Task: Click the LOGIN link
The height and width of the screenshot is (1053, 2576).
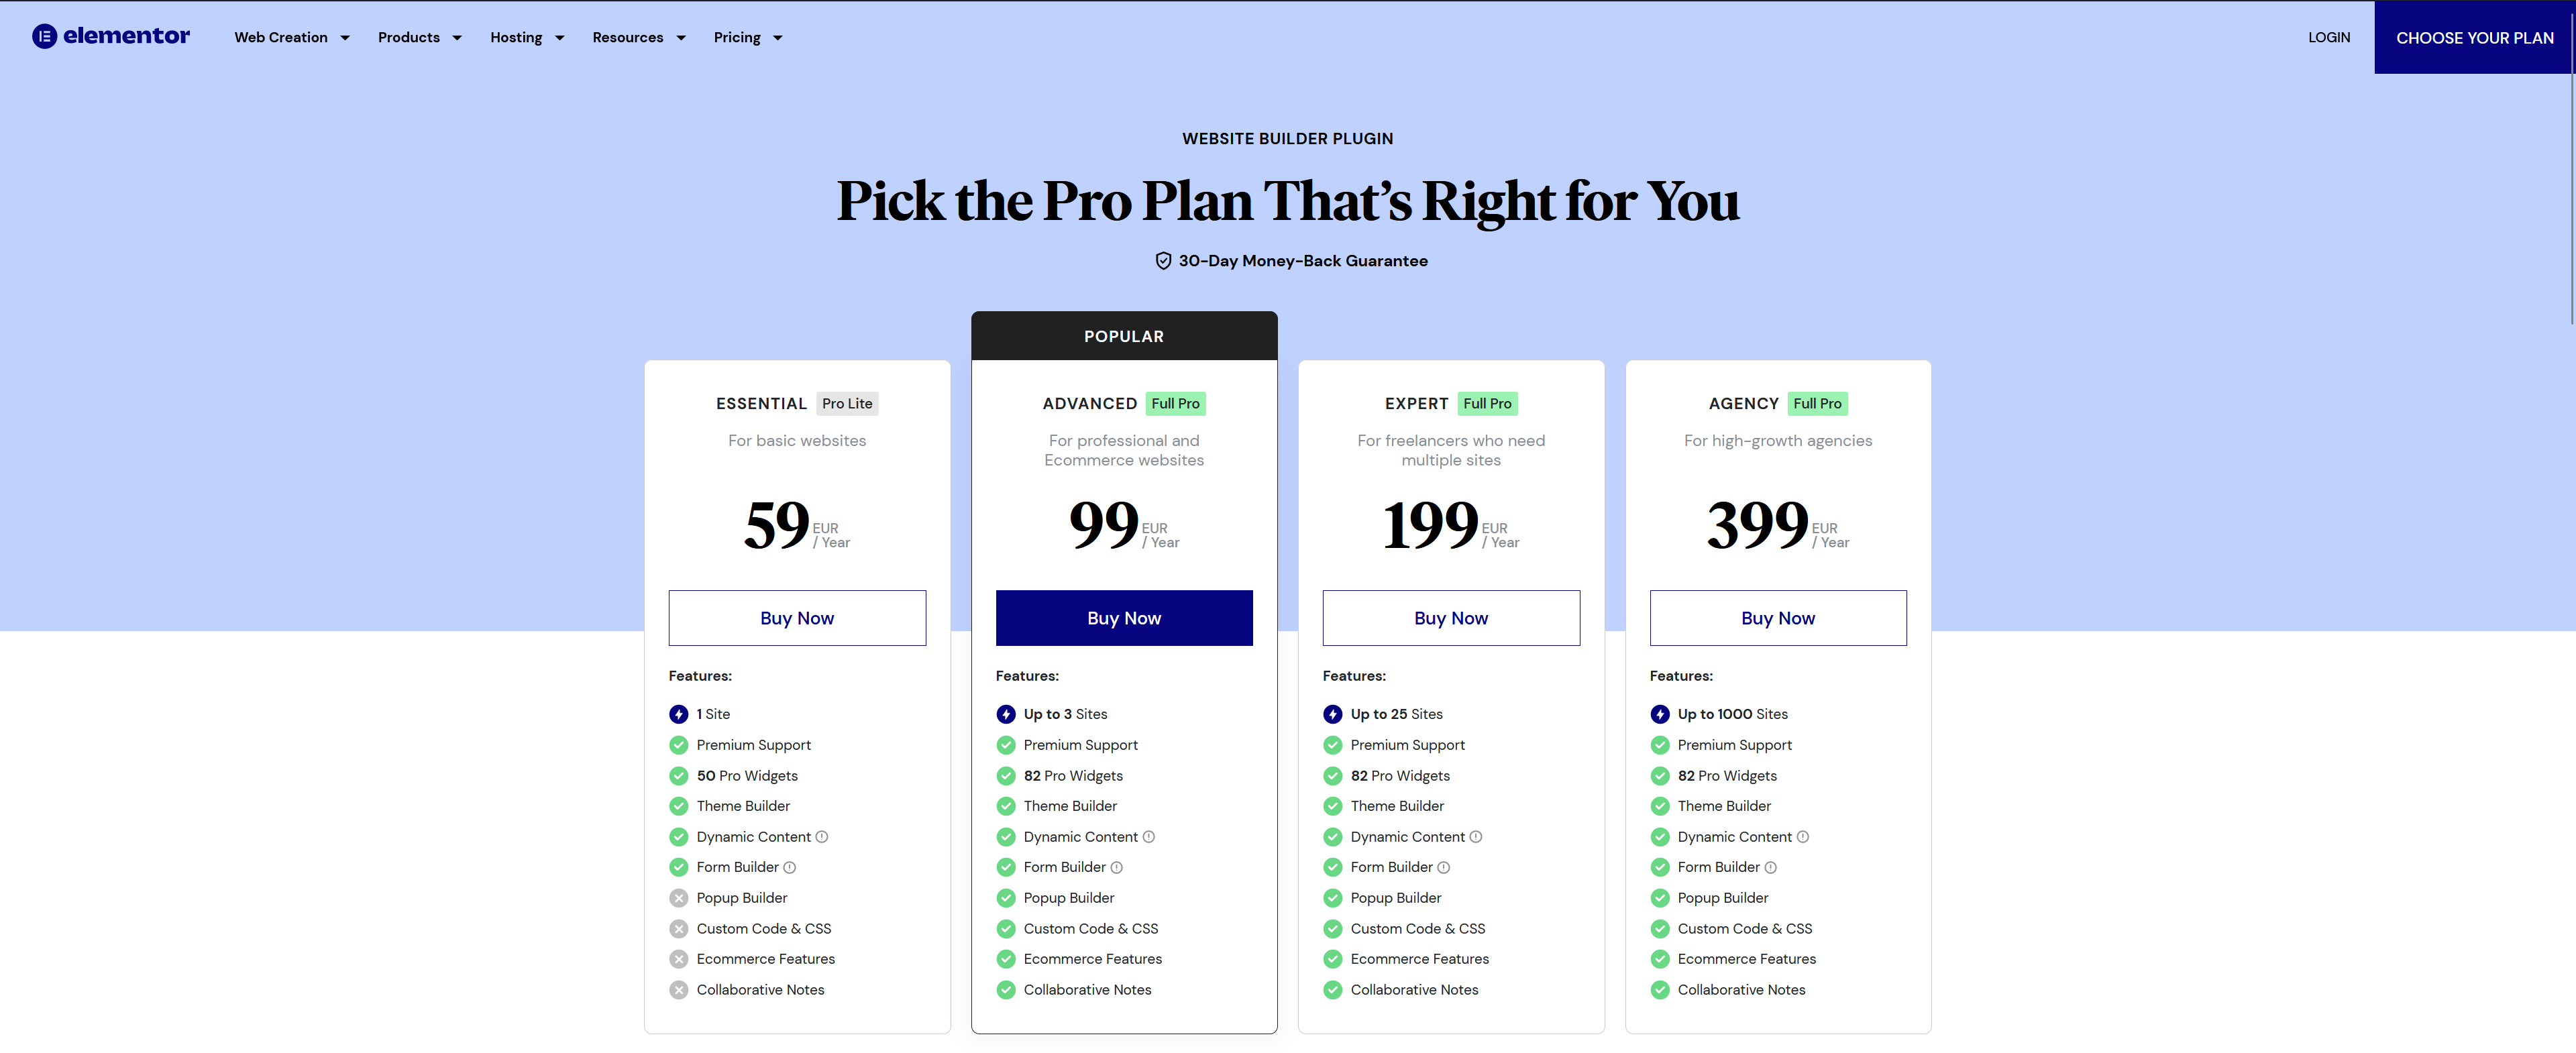Action: (x=2329, y=38)
